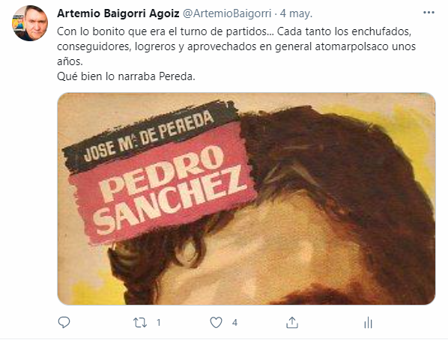Click the tweet text about turno de partidos
448x343 pixels.
click(236, 46)
